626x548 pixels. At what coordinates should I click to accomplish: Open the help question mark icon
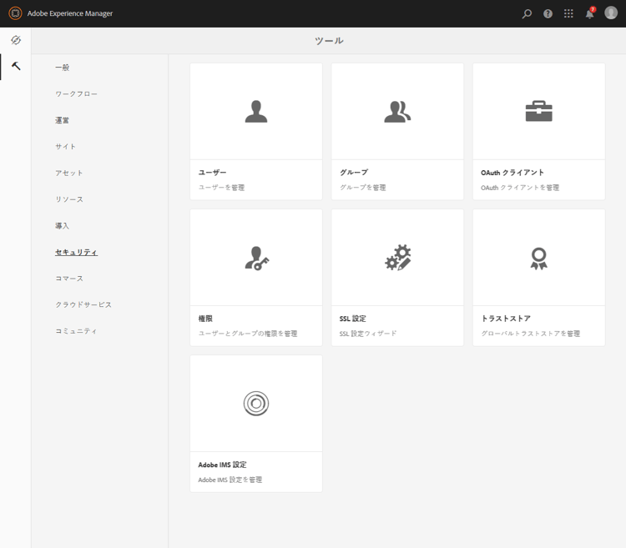point(548,13)
